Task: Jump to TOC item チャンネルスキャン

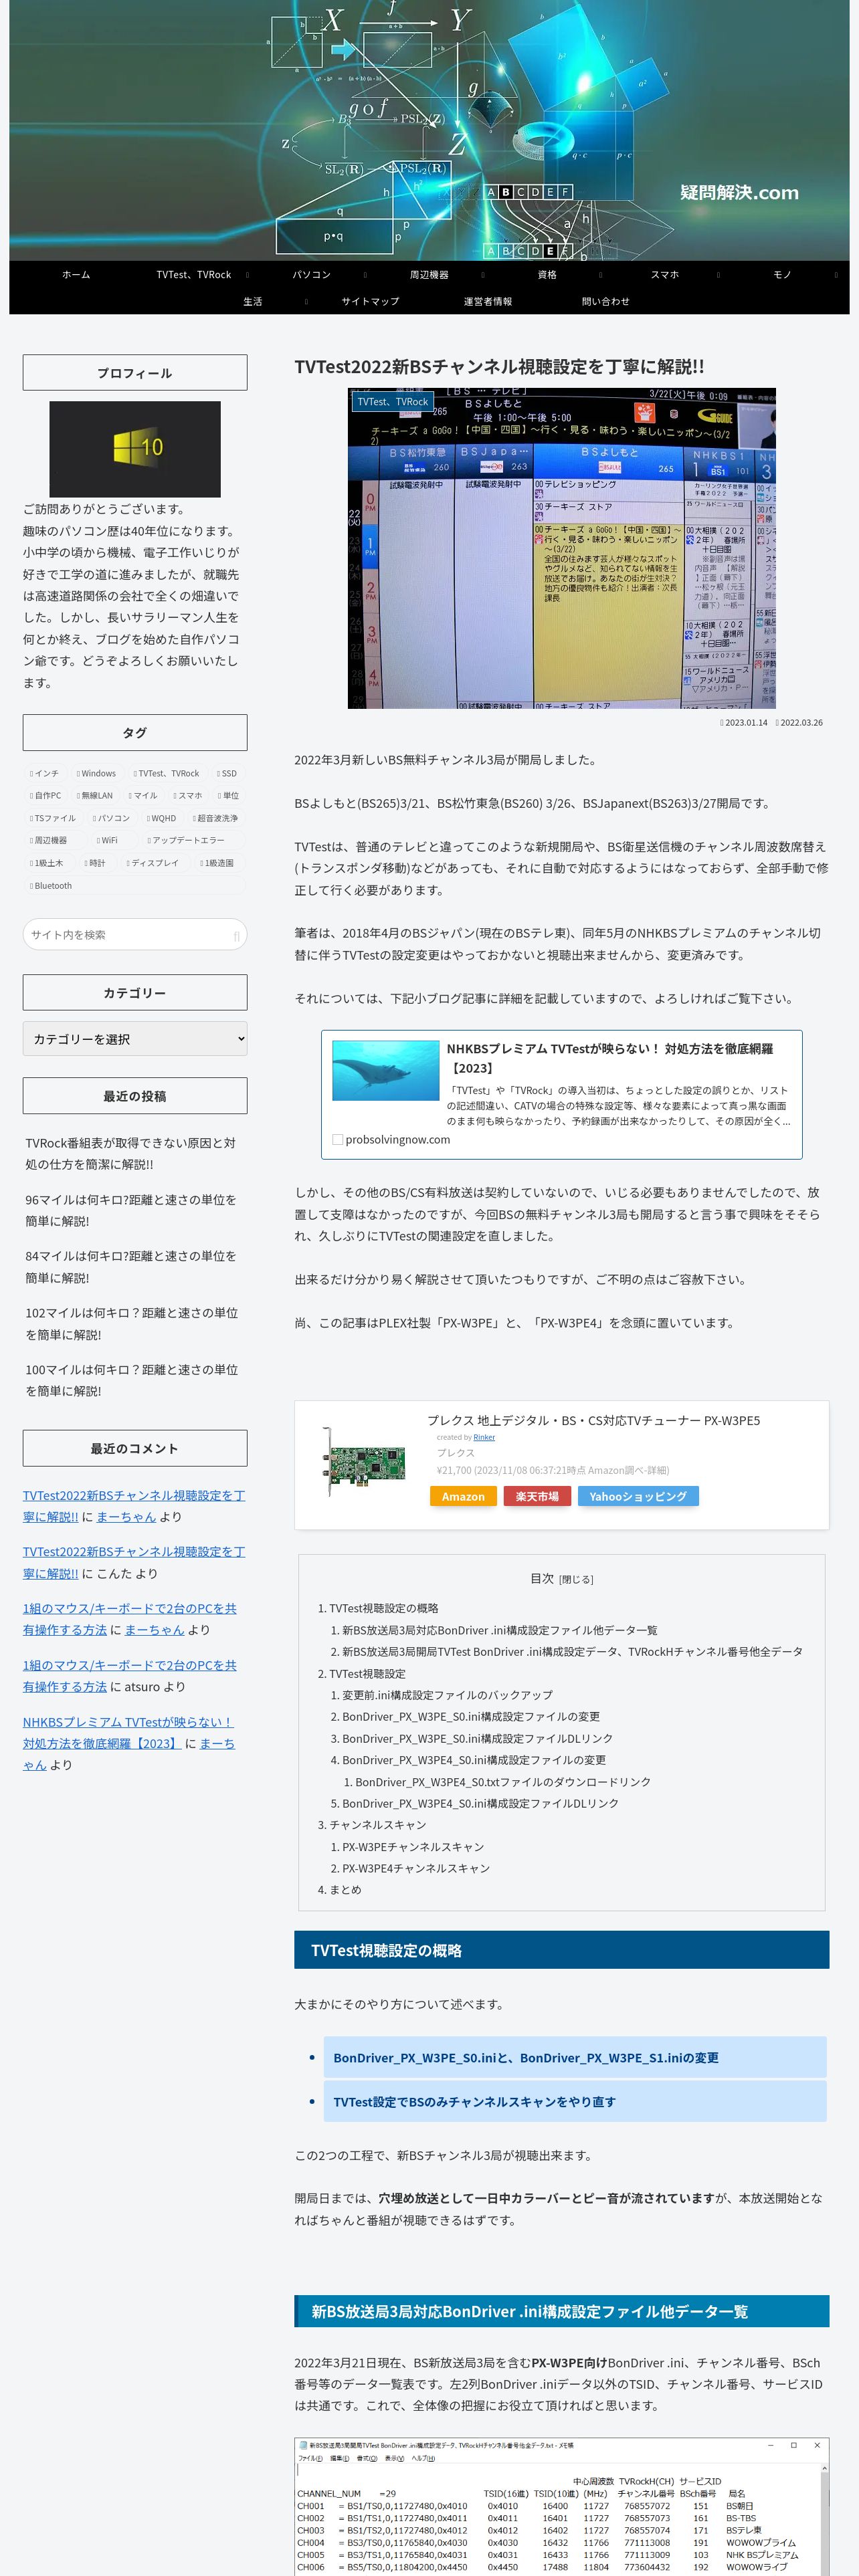Action: coord(378,1825)
